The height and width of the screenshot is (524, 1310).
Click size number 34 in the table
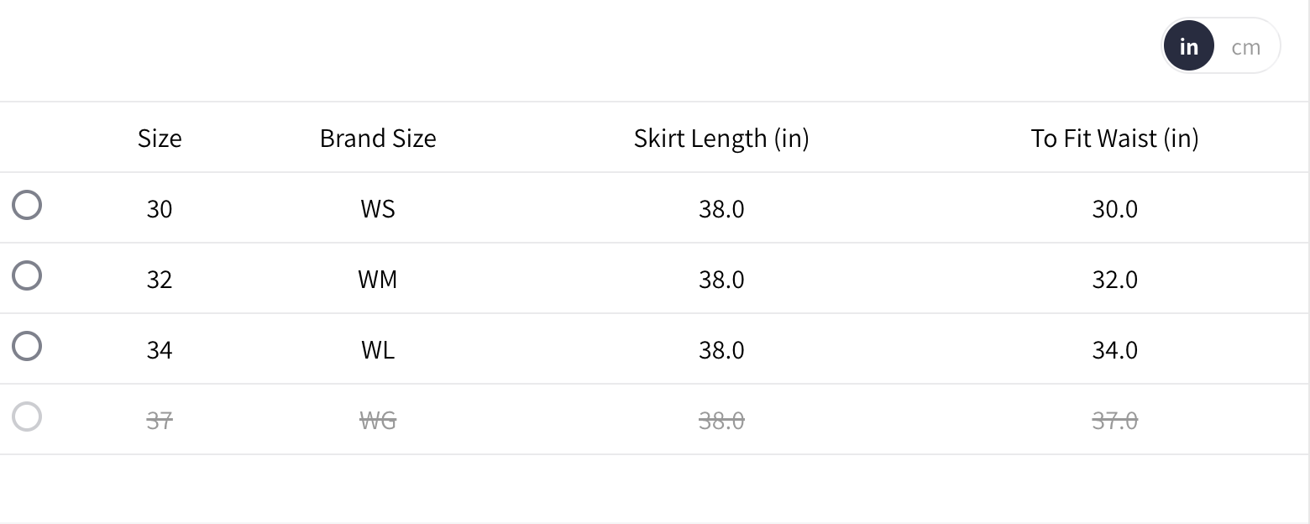pyautogui.click(x=160, y=349)
